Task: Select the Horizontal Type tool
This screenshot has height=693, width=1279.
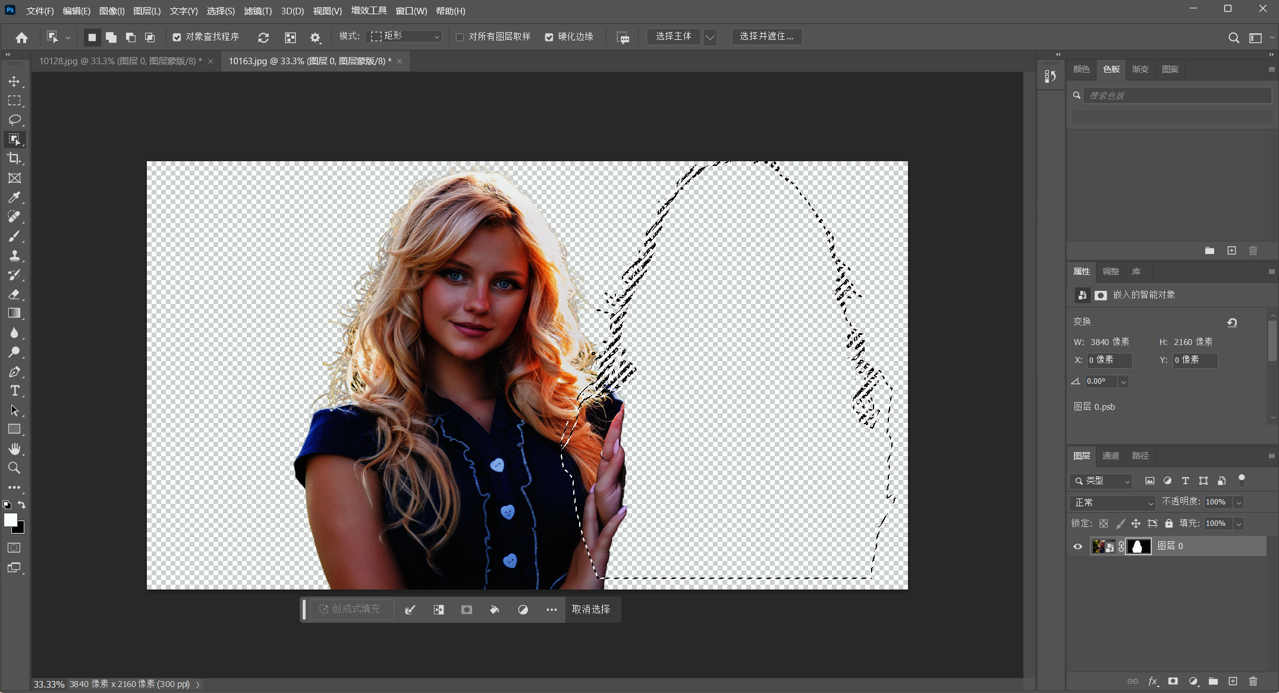Action: tap(14, 391)
